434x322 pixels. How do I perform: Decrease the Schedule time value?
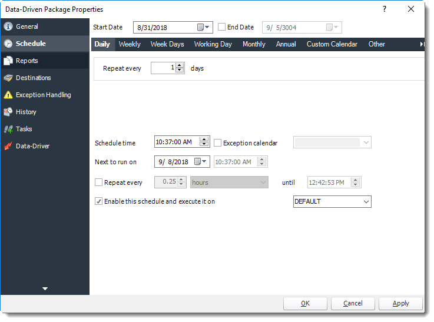click(204, 144)
